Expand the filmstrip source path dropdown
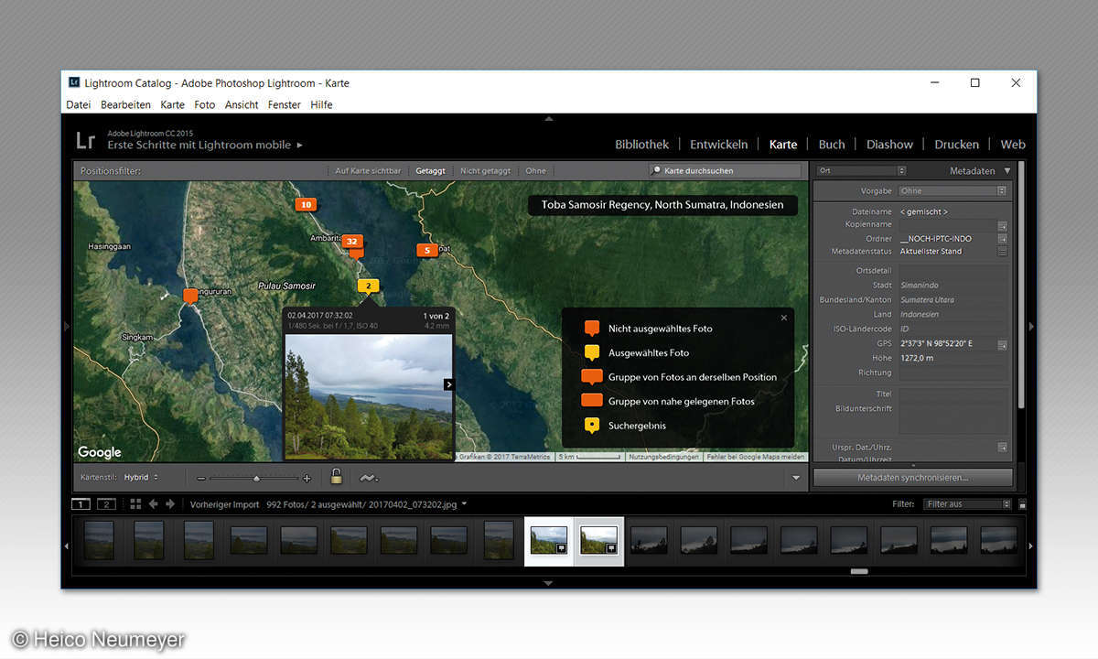This screenshot has width=1098, height=659. [x=464, y=503]
